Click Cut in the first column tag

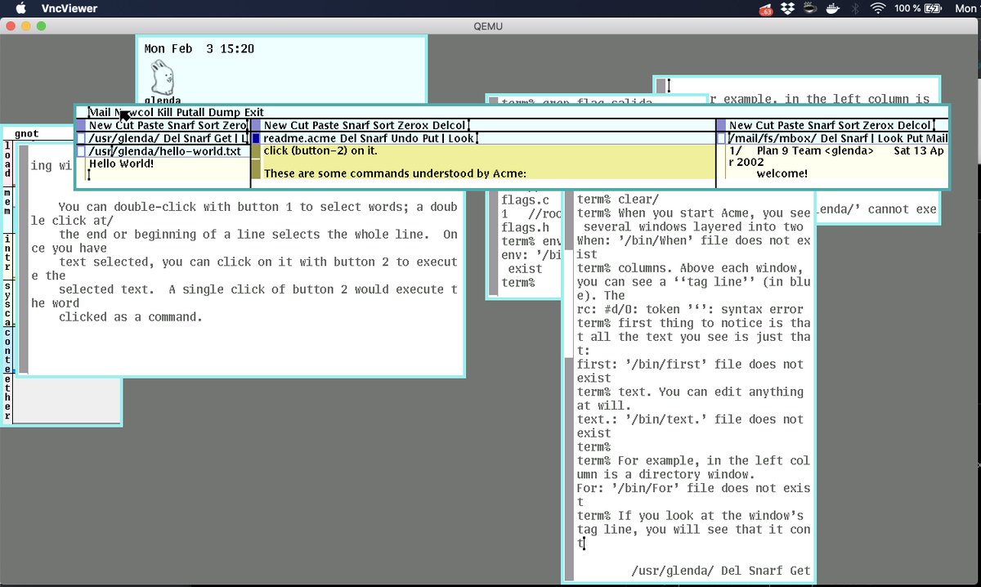125,125
